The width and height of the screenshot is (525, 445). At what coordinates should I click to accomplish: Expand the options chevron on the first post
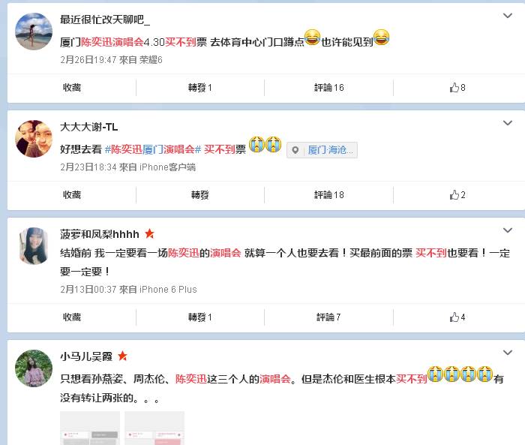click(x=508, y=16)
